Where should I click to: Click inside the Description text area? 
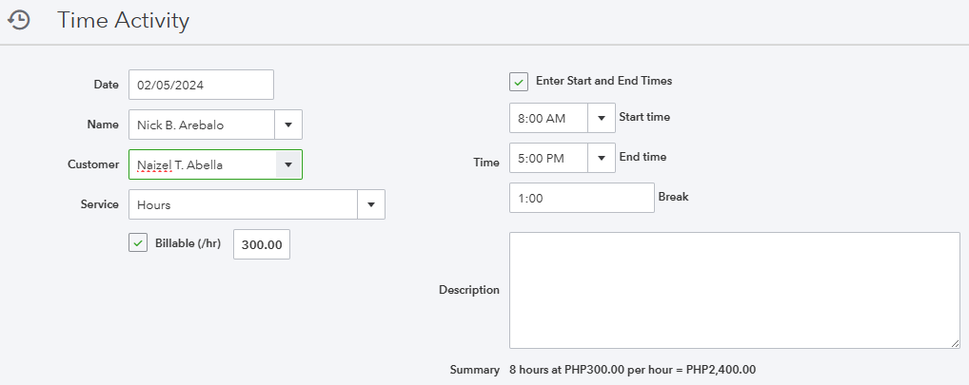(x=734, y=290)
